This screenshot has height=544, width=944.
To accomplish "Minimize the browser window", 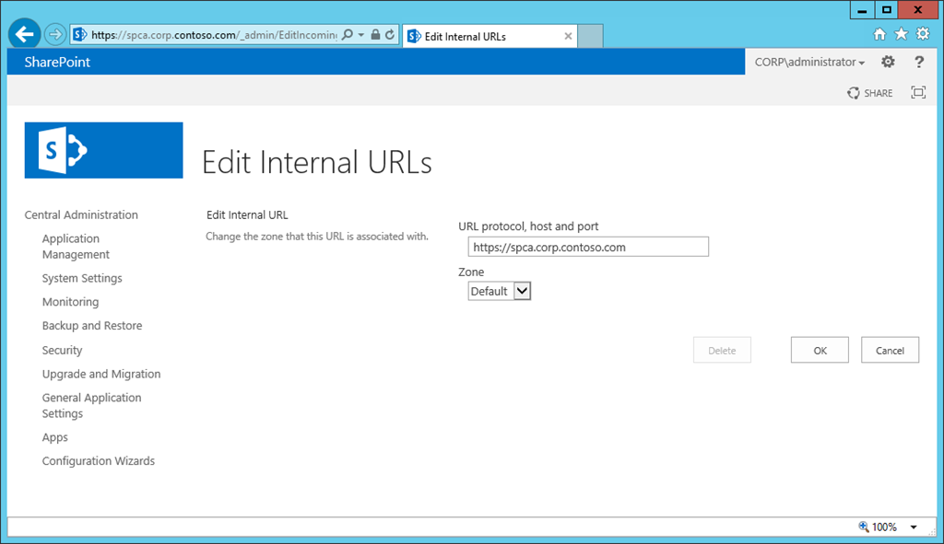I will (862, 9).
